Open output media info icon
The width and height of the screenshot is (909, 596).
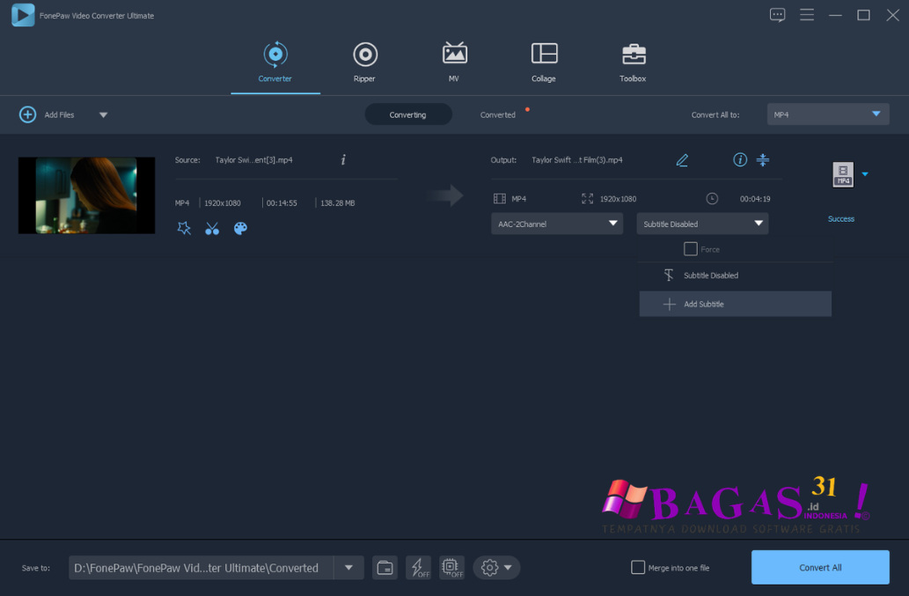[740, 159]
